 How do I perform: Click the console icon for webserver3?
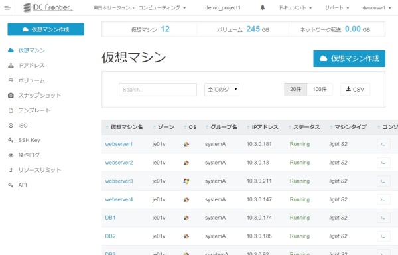(383, 181)
